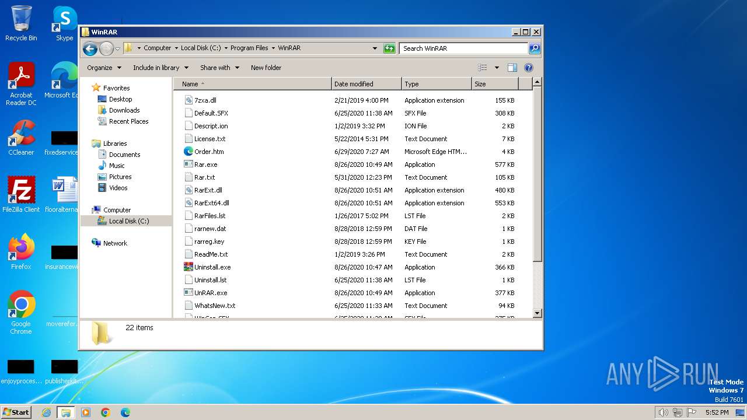Expand the dropdown arrow after Program Files breadcrumb
This screenshot has height=420, width=747.
click(273, 48)
